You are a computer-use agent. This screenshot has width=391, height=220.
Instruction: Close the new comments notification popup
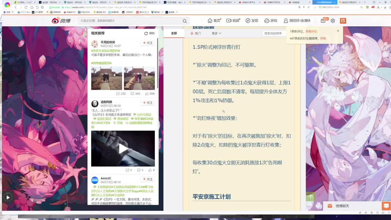(338, 31)
